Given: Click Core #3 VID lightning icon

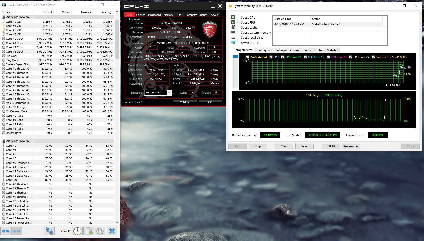Looking at the screenshot, I should click(x=4, y=34).
